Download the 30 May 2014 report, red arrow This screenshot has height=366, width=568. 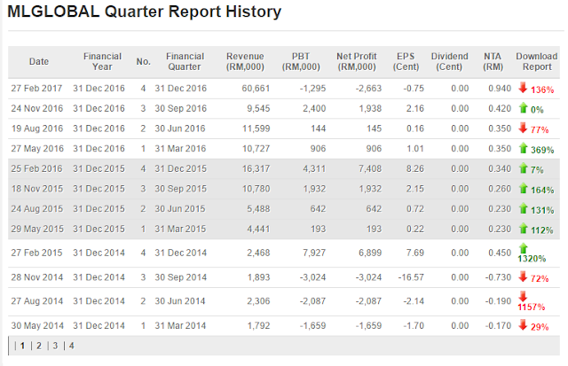[523, 325]
